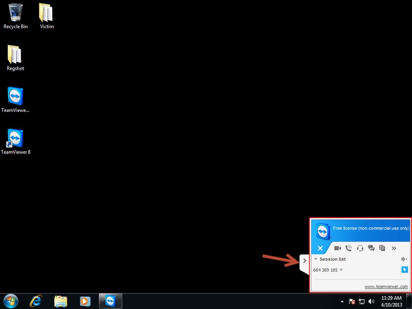Open Windows Explorer from the taskbar
412x309 pixels.
(61, 301)
